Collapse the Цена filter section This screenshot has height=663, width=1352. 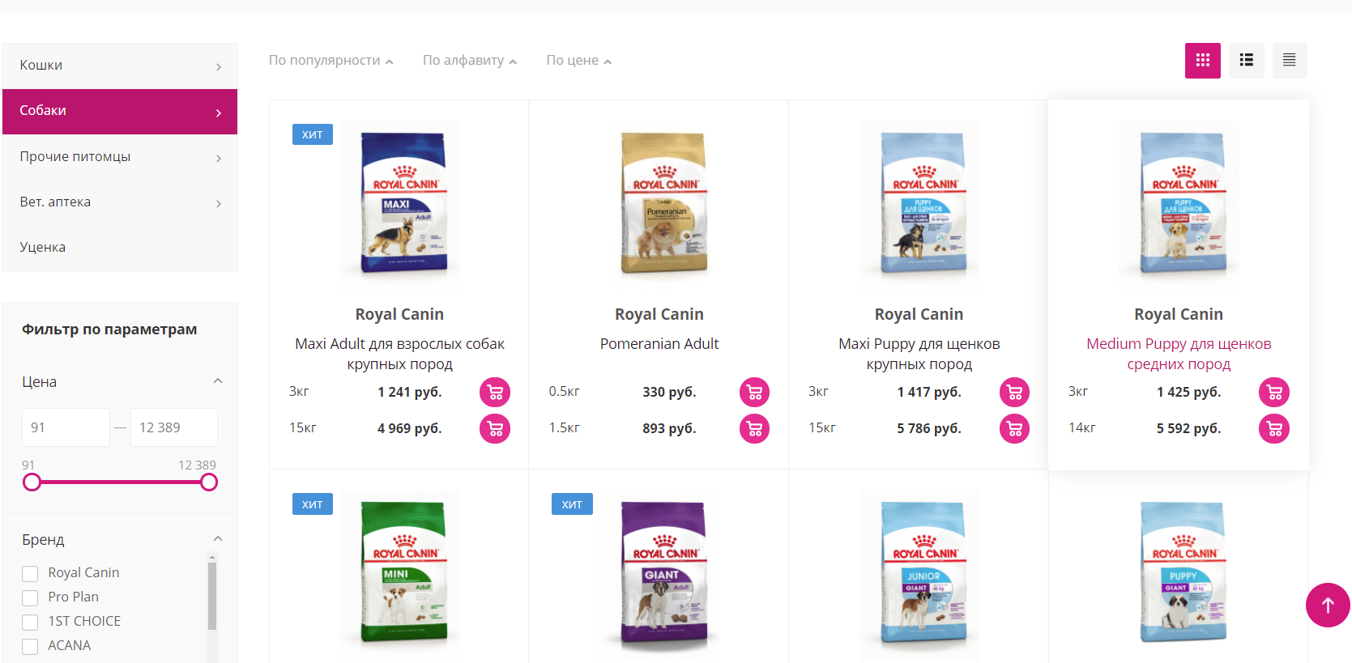click(217, 381)
